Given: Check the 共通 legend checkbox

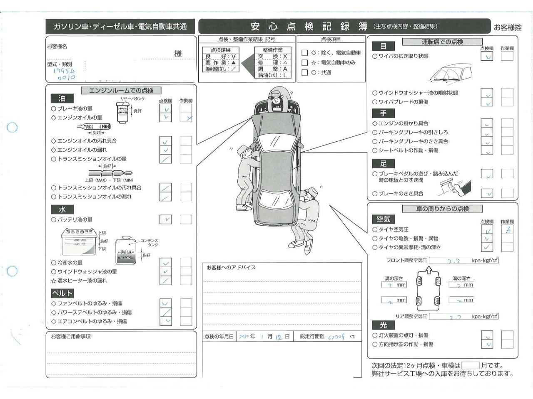Looking at the screenshot, I should 305,72.
